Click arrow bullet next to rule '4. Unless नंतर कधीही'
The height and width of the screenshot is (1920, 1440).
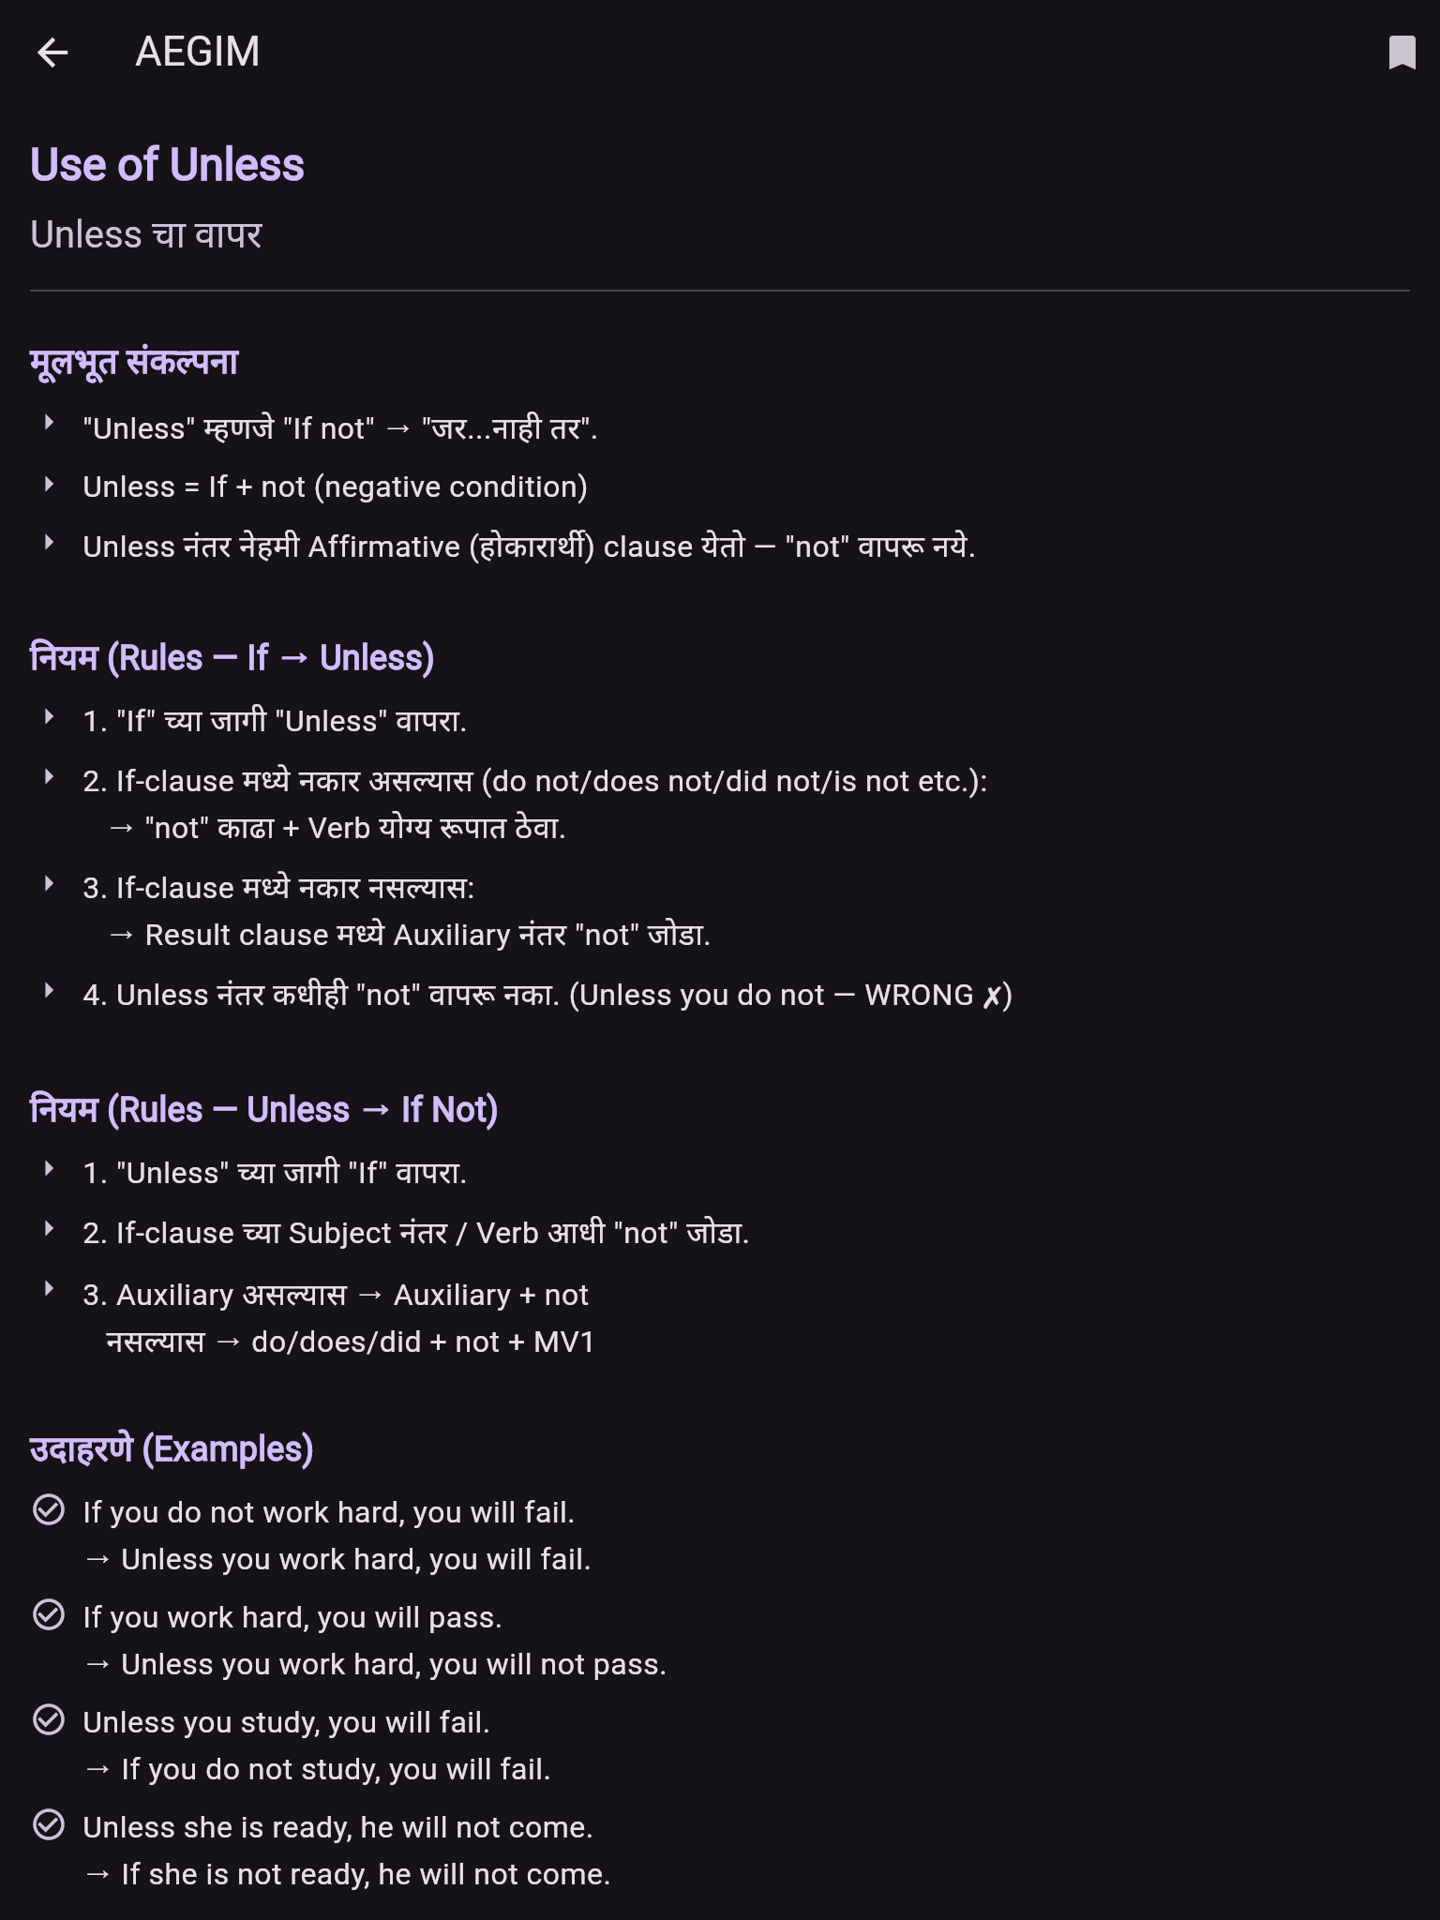point(49,991)
